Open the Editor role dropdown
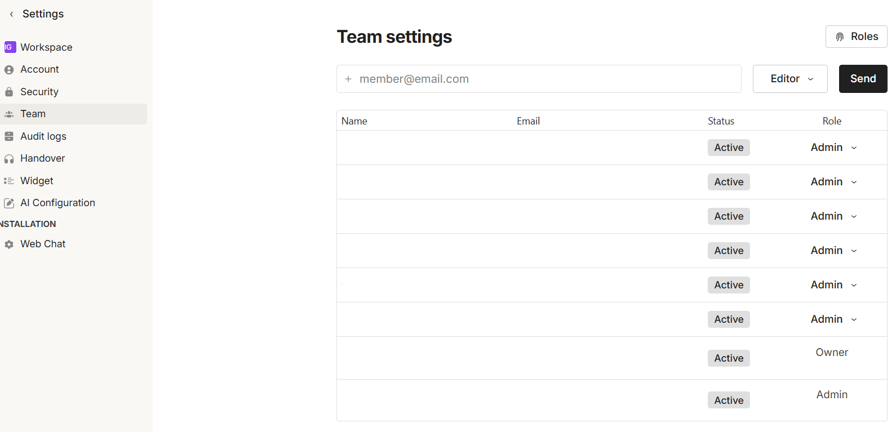Viewport: 896px width, 432px height. pyautogui.click(x=790, y=79)
